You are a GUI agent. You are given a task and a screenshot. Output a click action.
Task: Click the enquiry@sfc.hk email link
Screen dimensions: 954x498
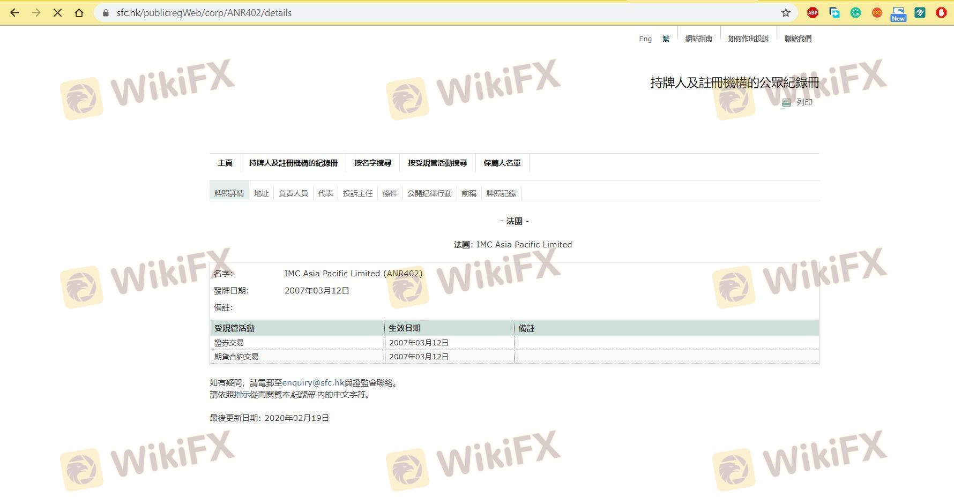313,383
